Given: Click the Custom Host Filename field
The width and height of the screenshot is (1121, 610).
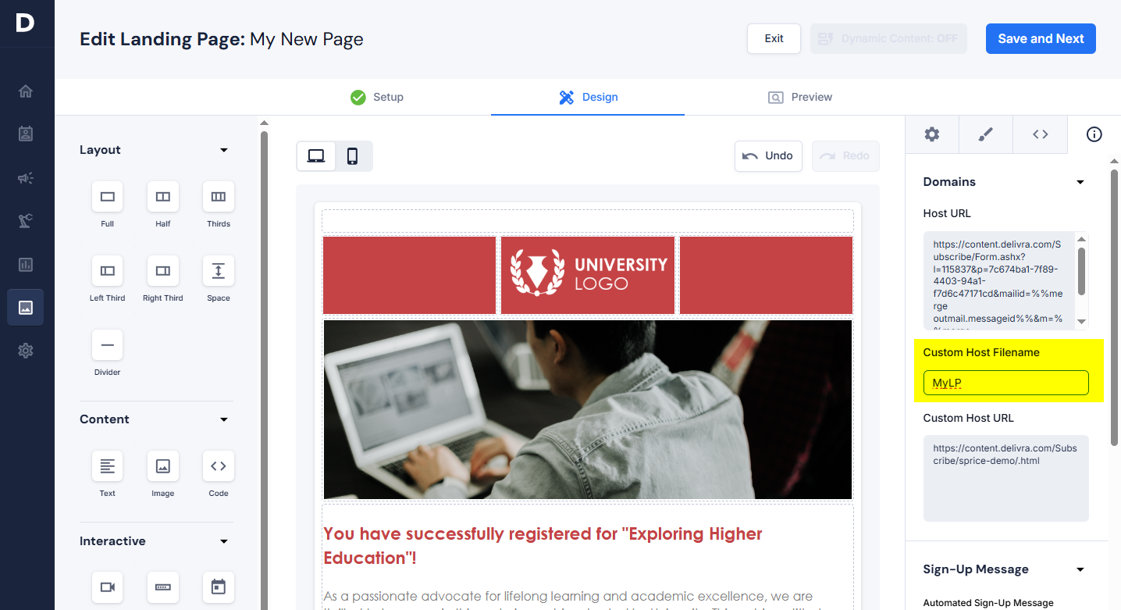Looking at the screenshot, I should 1005,383.
